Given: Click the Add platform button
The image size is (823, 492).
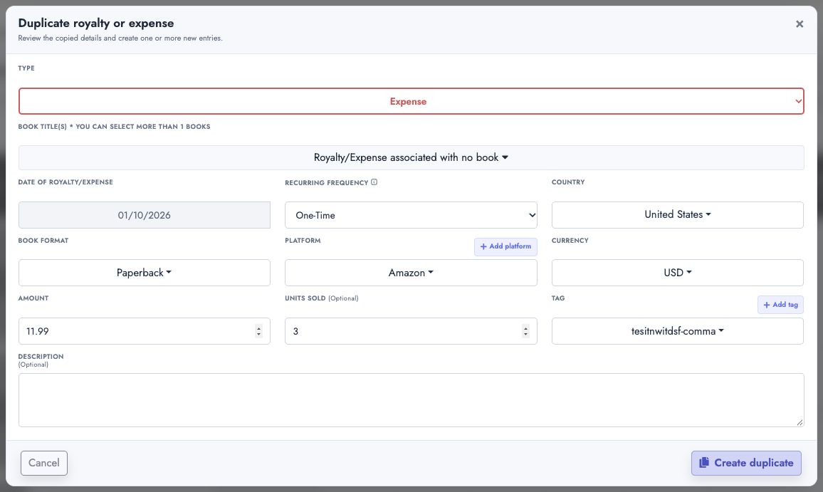Looking at the screenshot, I should [x=505, y=246].
